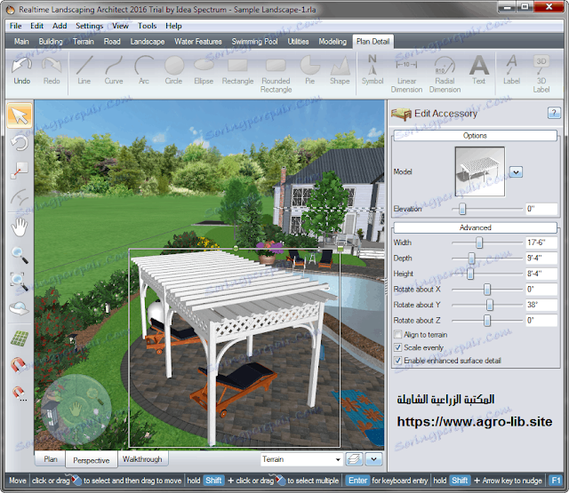The width and height of the screenshot is (569, 493).
Task: Open the Tools menu
Action: 147,26
